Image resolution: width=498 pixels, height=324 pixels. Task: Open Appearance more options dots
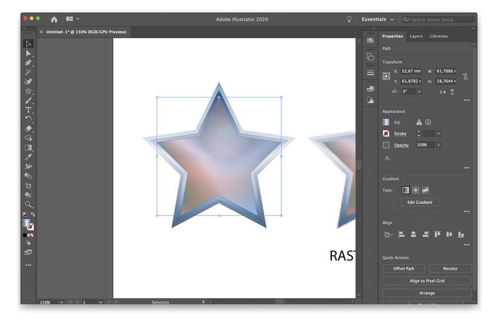(x=466, y=168)
